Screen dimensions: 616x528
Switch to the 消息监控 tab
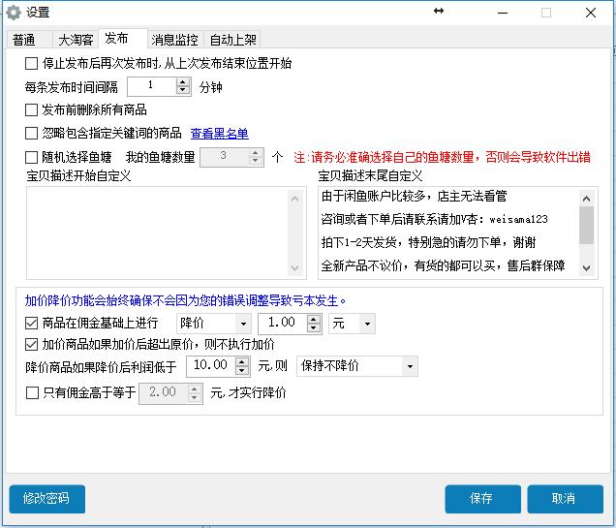click(x=174, y=40)
